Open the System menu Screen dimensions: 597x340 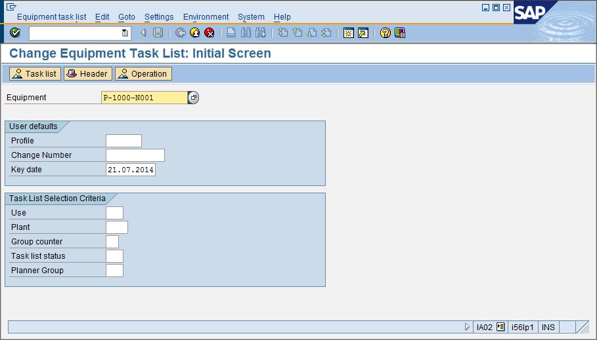[251, 17]
